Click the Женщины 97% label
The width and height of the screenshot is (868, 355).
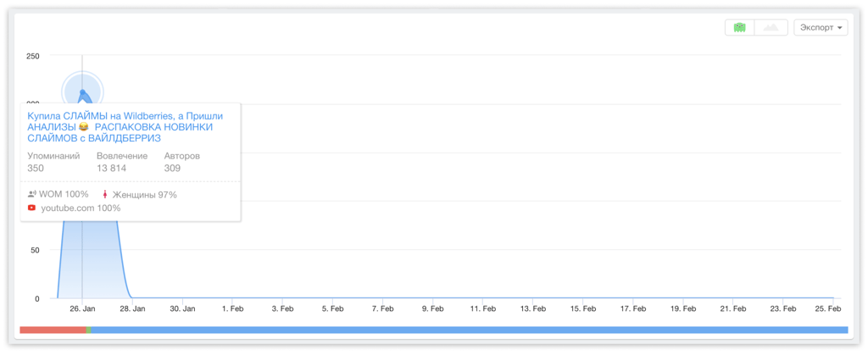(144, 194)
